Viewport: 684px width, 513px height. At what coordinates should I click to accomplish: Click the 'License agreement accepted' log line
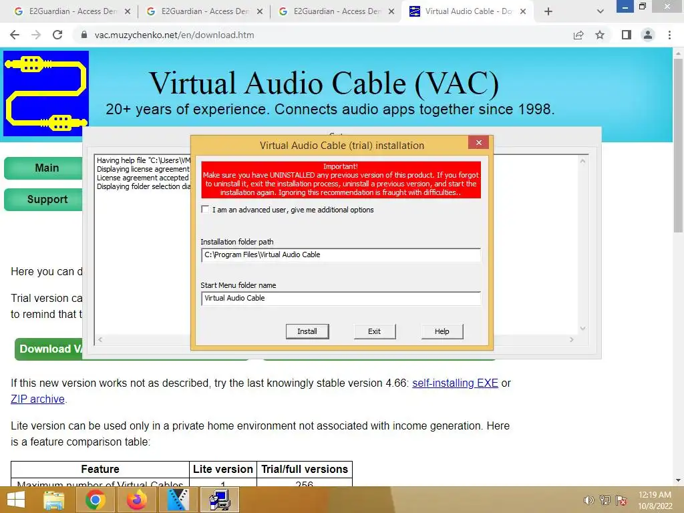click(143, 178)
